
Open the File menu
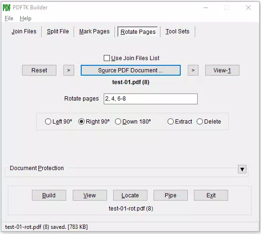click(x=9, y=18)
